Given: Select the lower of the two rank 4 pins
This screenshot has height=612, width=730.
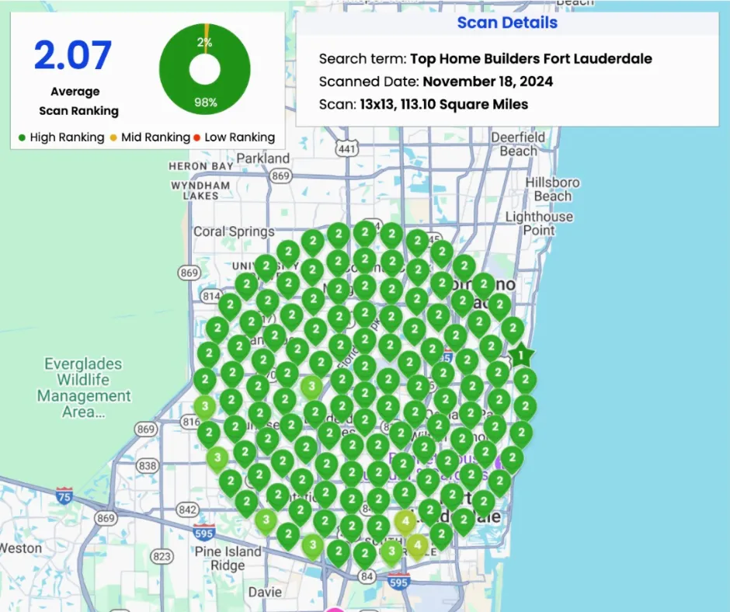Looking at the screenshot, I should coord(417,547).
